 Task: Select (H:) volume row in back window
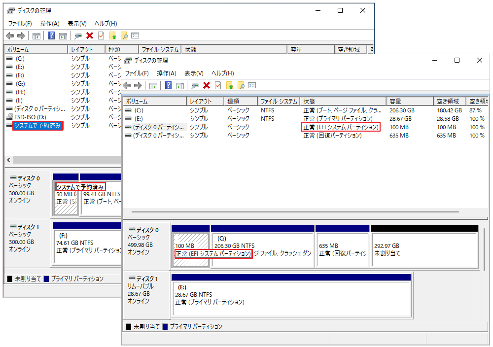[x=63, y=92]
